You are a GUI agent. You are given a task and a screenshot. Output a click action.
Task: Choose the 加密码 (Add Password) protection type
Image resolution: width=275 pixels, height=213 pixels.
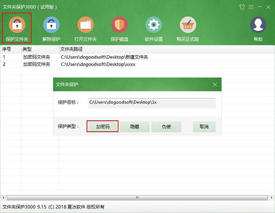point(102,126)
